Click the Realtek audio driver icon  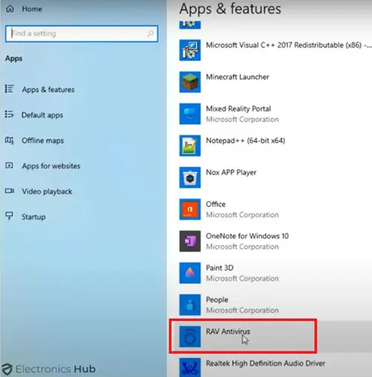(190, 367)
